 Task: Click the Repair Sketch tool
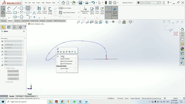tap(92, 11)
